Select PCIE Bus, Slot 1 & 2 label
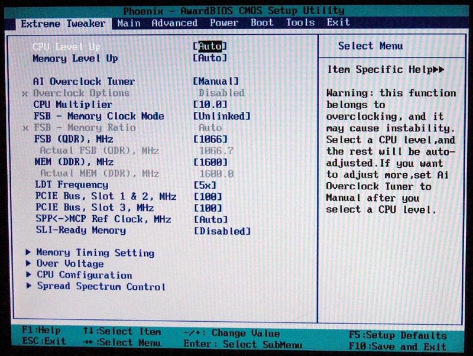The height and width of the screenshot is (356, 473). 106,196
